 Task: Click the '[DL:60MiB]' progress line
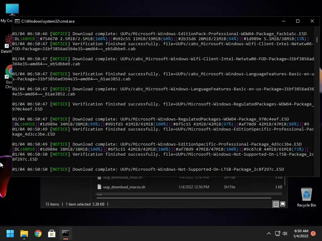[161, 149]
